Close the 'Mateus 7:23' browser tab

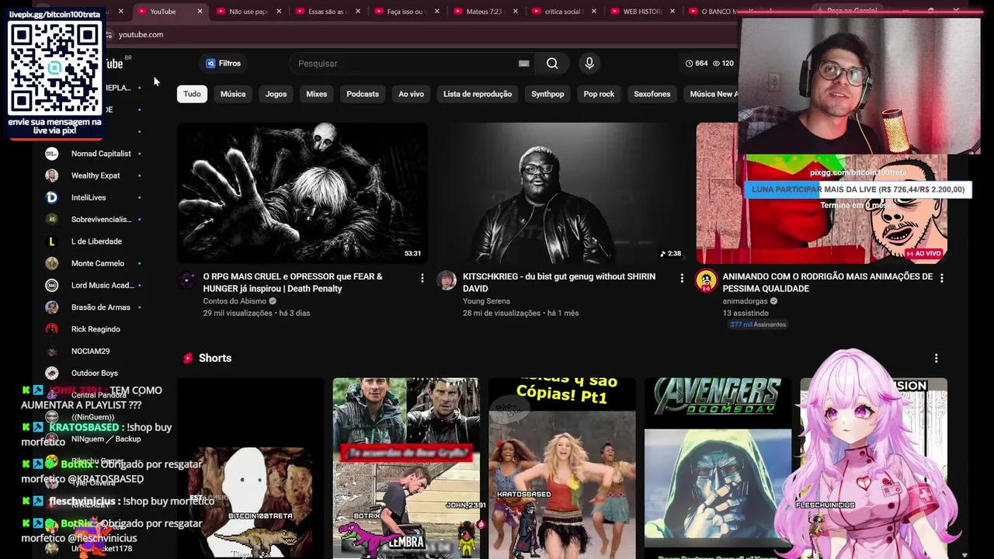(x=515, y=12)
